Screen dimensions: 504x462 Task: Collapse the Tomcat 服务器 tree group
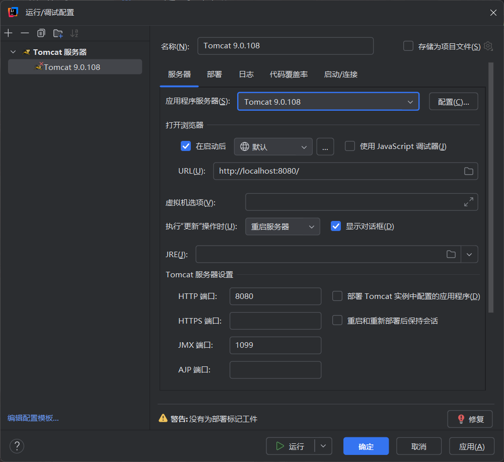coord(13,52)
